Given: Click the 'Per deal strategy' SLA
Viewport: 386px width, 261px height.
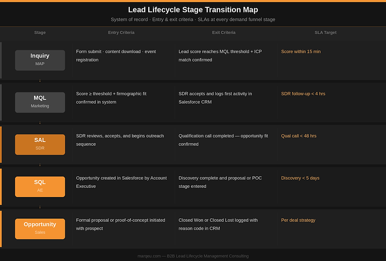Looking at the screenshot, I should (298, 220).
